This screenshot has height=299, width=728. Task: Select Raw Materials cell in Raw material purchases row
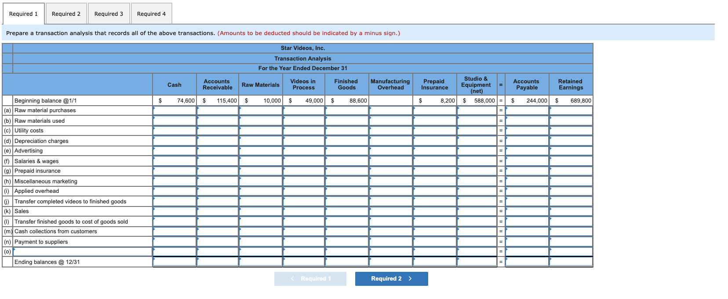click(261, 110)
